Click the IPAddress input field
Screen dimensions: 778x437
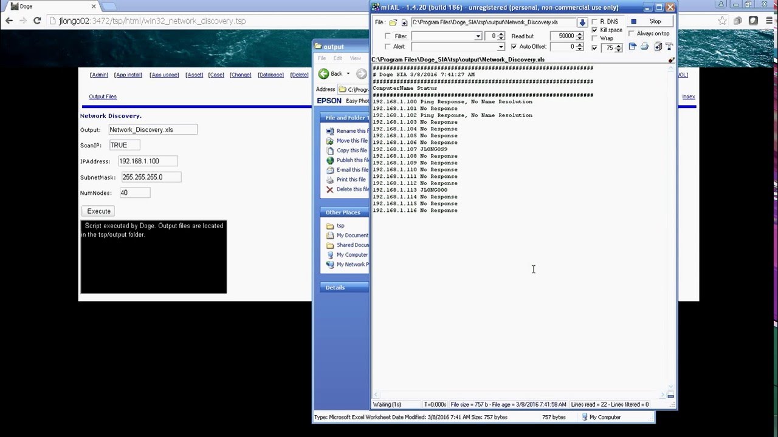click(x=148, y=161)
